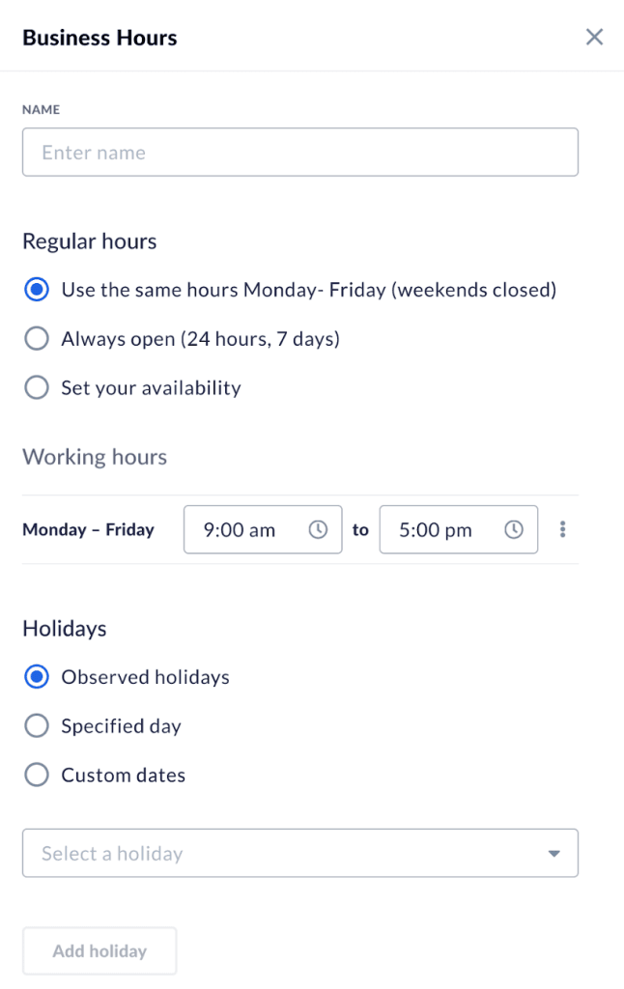Screen dimensions: 624x989
Task: Click the 'Business Hours' heading
Action: click(99, 38)
